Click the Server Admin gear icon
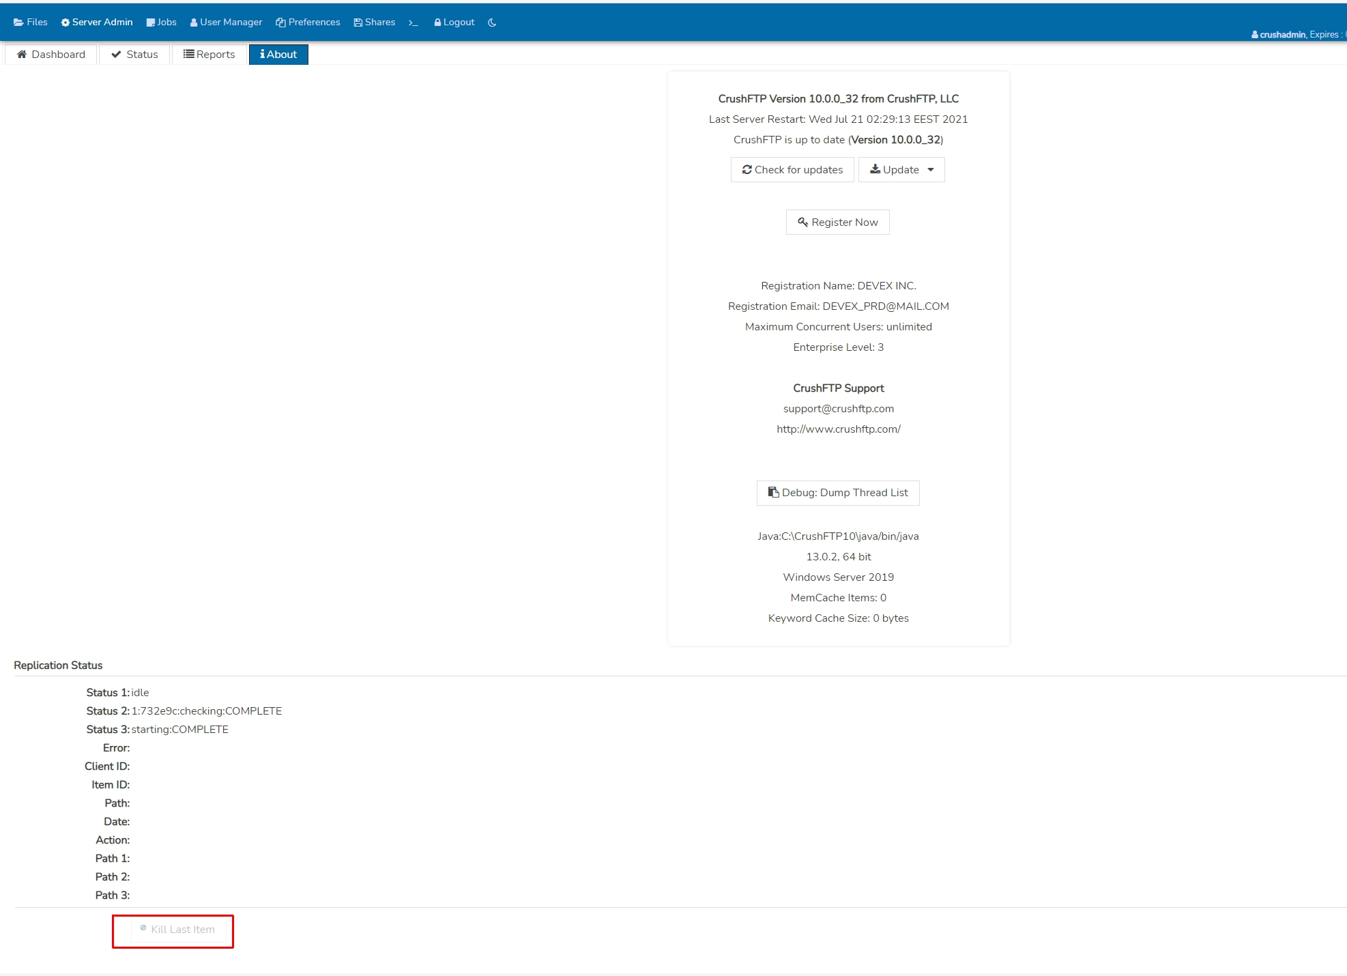This screenshot has width=1347, height=976. (x=66, y=23)
